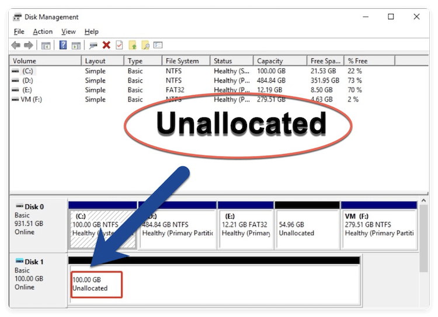Toggle Show/Hide Action Pane toolbar icon
438x317 pixels.
(x=76, y=46)
